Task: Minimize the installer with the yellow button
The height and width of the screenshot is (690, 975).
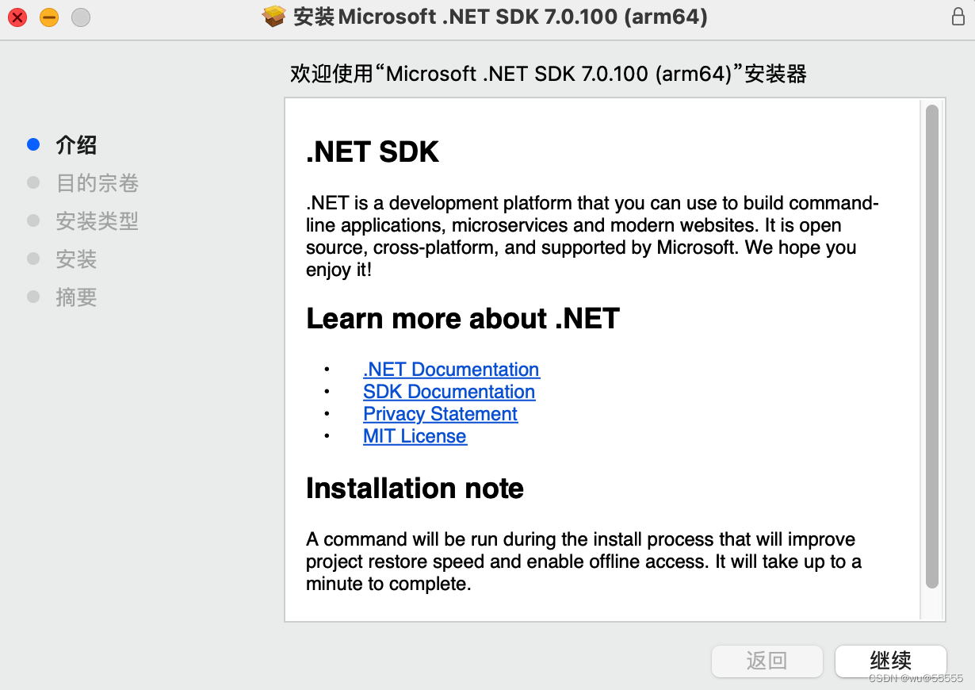Action: [49, 17]
